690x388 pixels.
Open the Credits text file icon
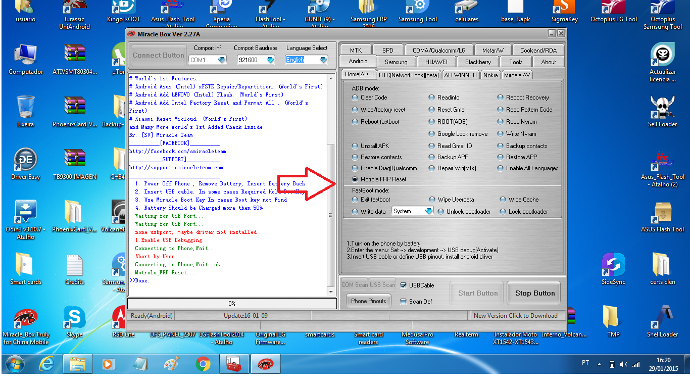[x=74, y=269]
